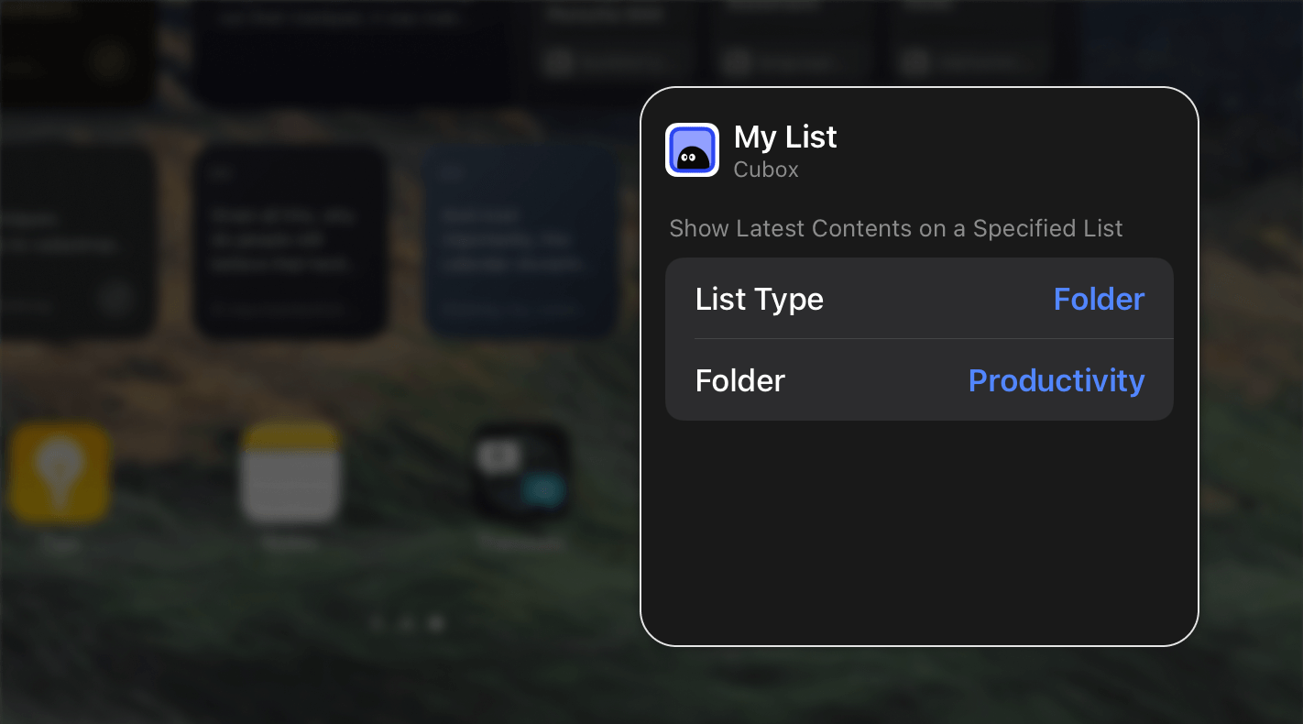Click the circle icon in left-edge widget
The height and width of the screenshot is (724, 1303).
pos(115,298)
